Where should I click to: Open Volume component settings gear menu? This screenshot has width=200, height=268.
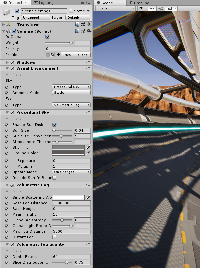pos(89,31)
